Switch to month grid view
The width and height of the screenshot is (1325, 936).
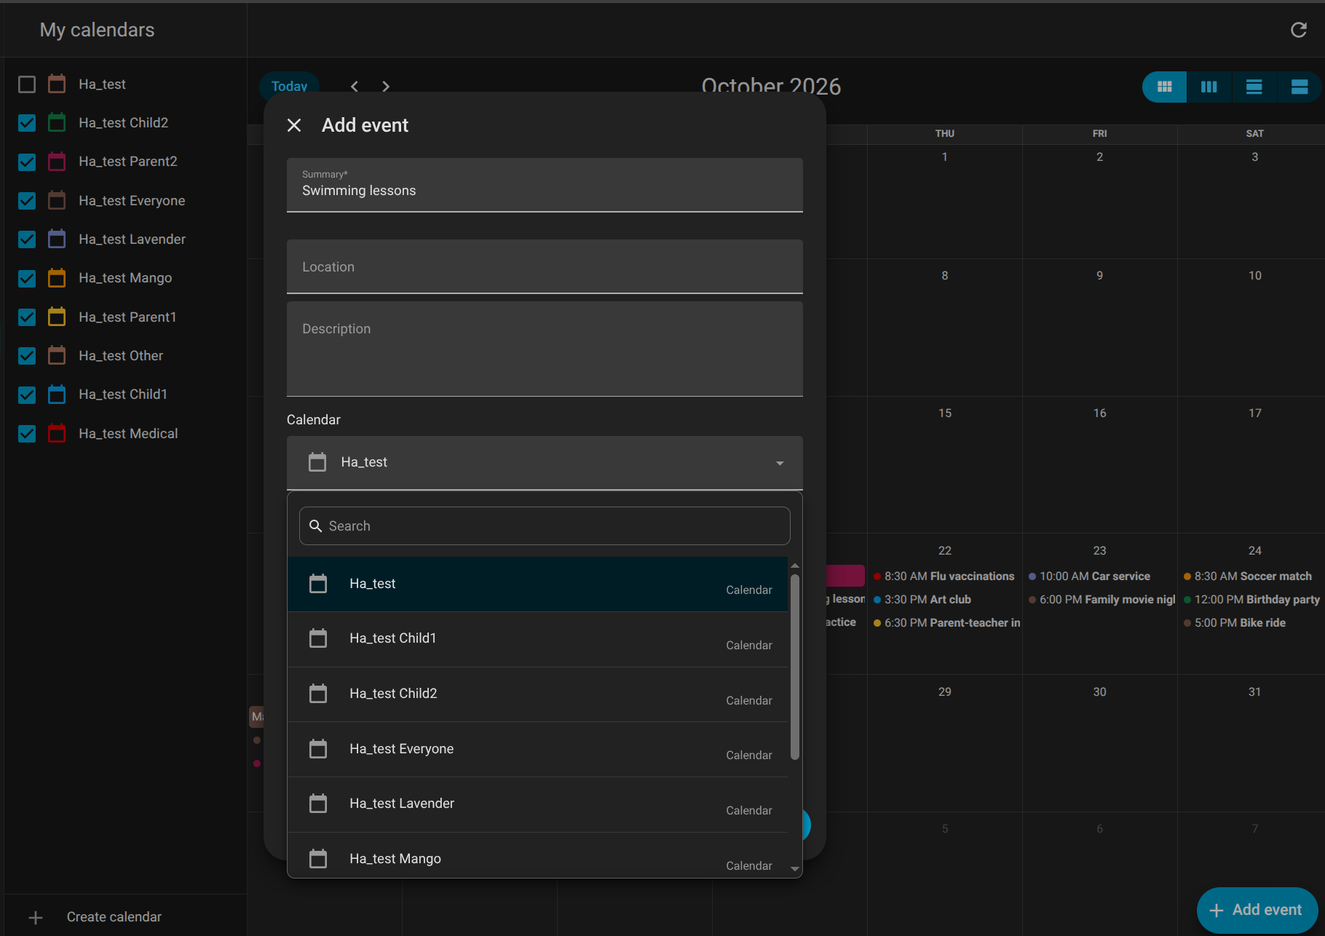tap(1165, 87)
